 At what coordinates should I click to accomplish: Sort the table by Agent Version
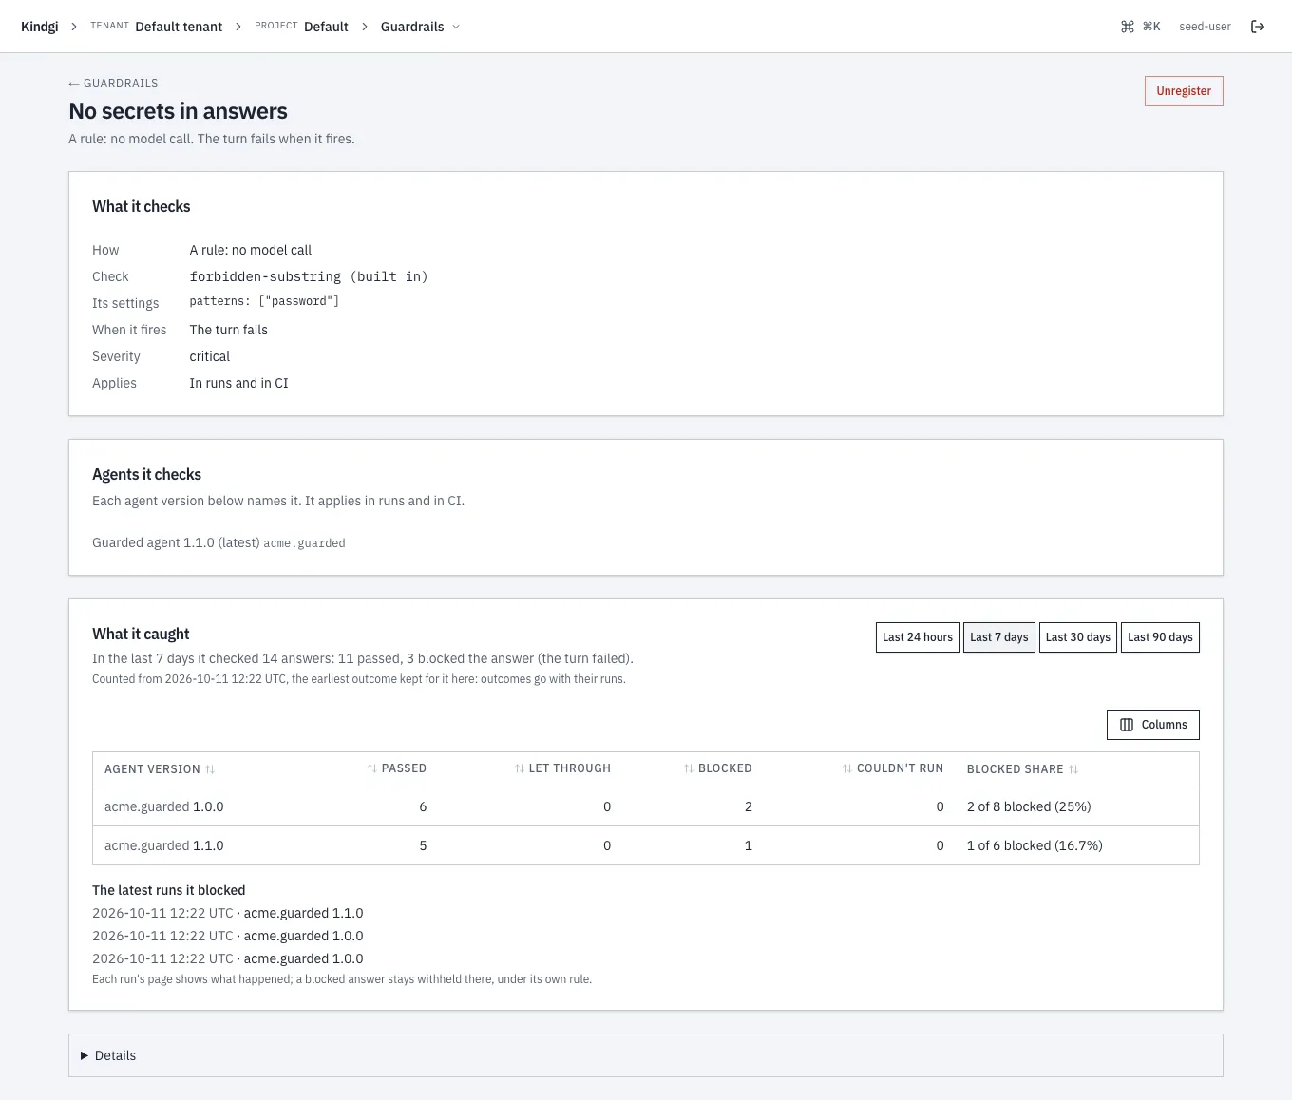coord(160,769)
